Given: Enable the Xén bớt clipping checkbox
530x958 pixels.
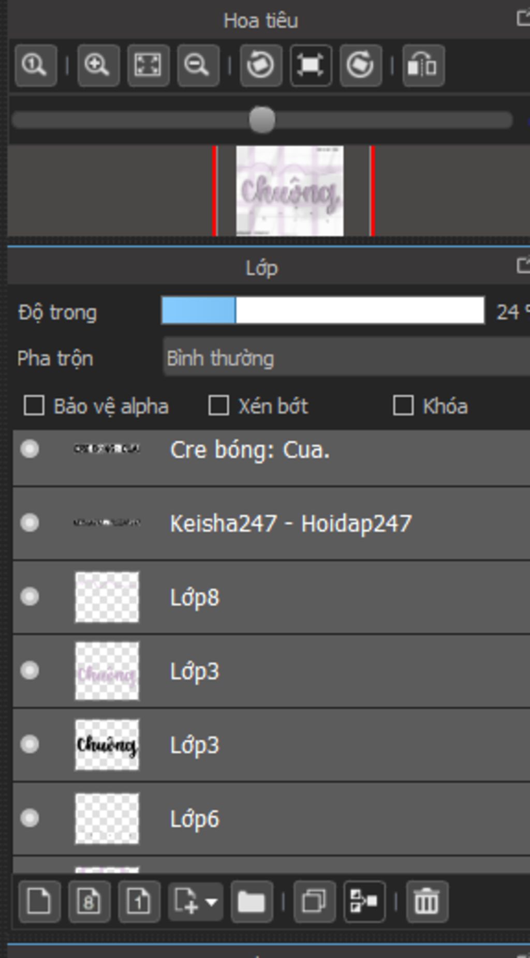Looking at the screenshot, I should click(218, 406).
